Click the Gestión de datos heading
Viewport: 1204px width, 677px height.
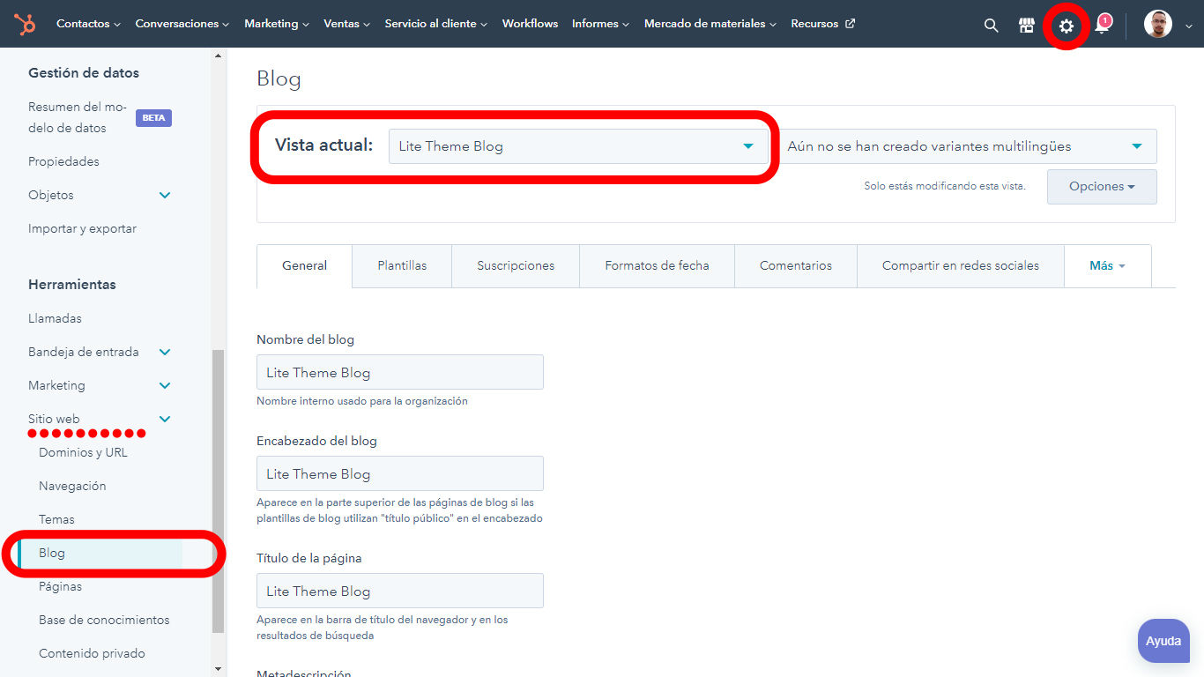84,72
